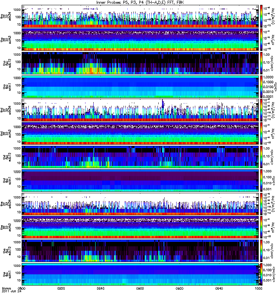280x299 pixels.
Task: Click the 100 frequency tick of thd fbk edc12 panel
Action: [18, 155]
